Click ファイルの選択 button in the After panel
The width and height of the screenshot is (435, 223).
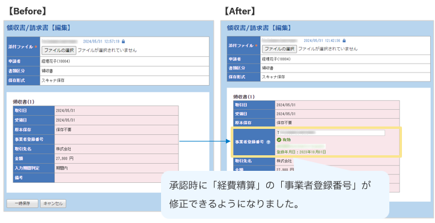(279, 49)
